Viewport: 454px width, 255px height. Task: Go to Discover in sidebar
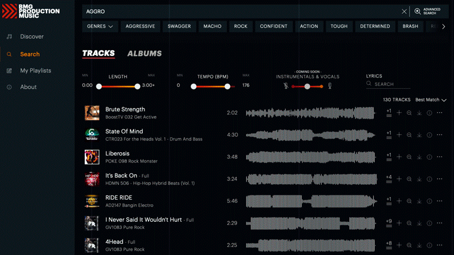(x=32, y=37)
